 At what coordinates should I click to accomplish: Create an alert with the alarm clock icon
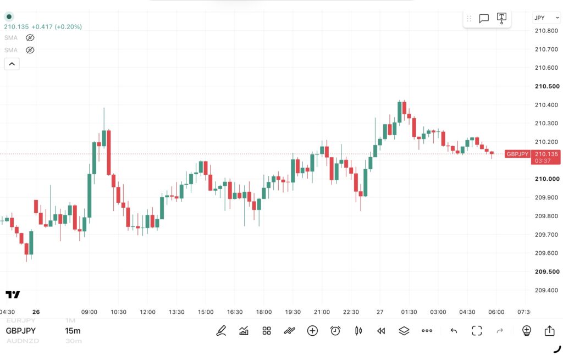tap(335, 331)
